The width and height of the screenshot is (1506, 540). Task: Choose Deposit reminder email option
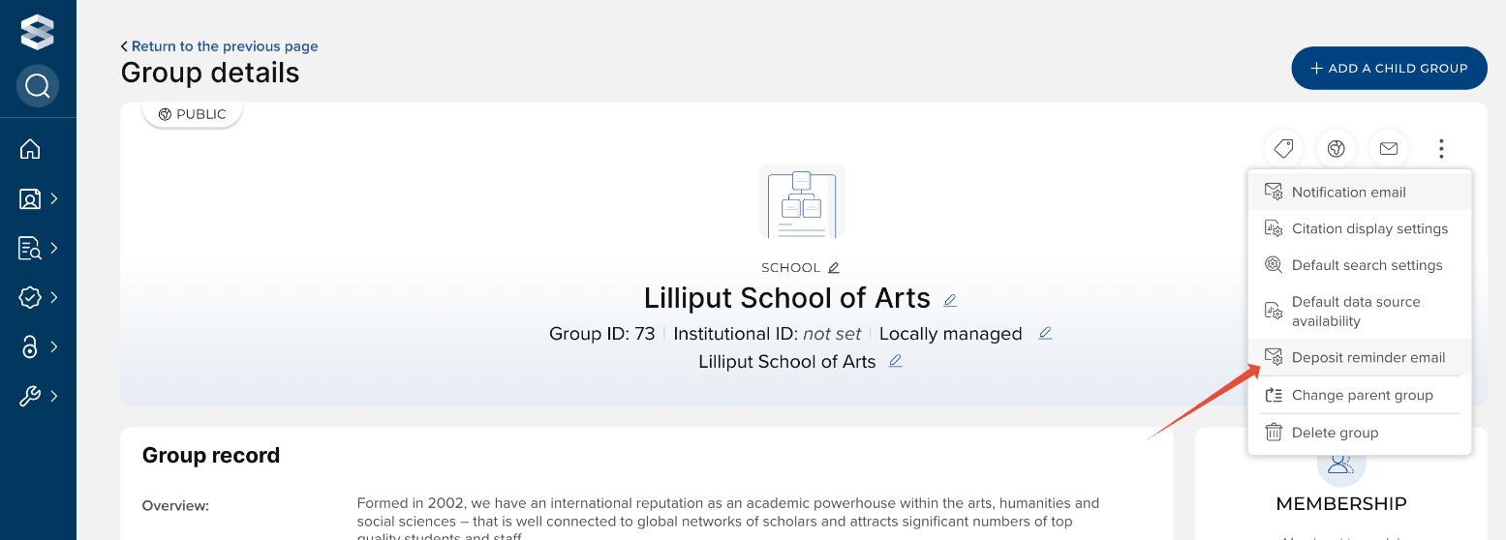point(1368,357)
